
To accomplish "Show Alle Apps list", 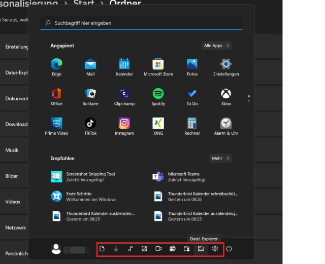I will pyautogui.click(x=216, y=46).
